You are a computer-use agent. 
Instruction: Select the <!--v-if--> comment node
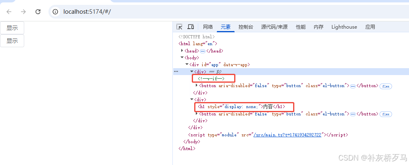[x=211, y=78]
